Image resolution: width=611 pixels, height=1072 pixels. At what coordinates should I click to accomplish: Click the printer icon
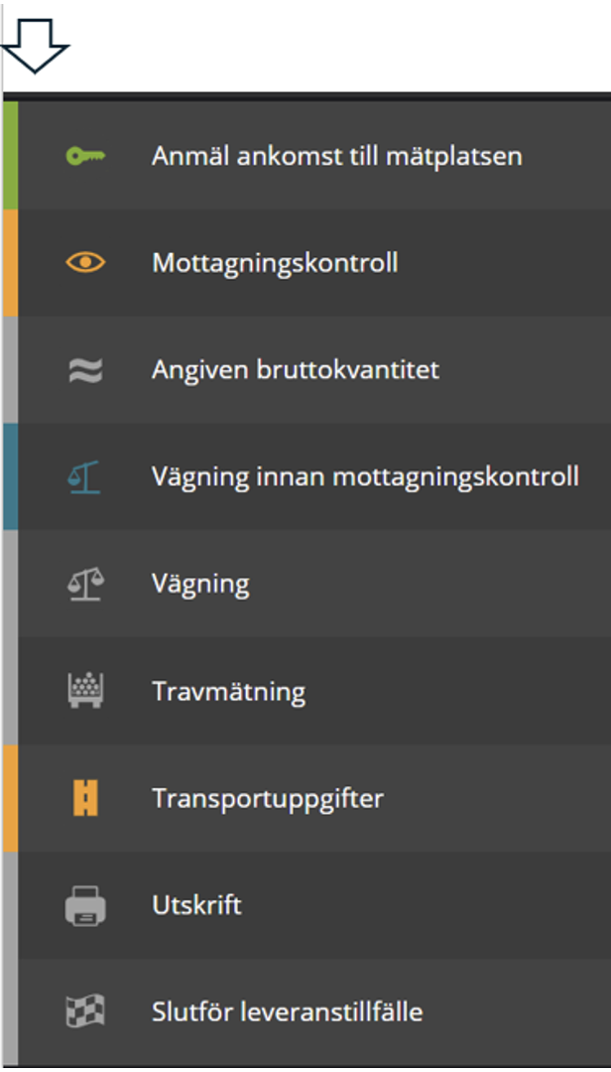coord(85,905)
